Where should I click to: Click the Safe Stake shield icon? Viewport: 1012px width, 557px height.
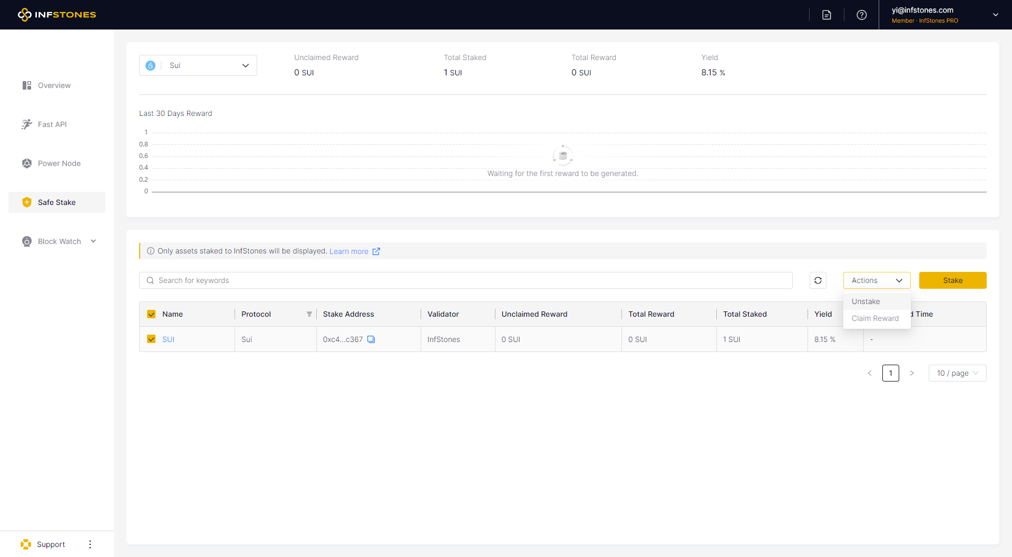point(27,202)
